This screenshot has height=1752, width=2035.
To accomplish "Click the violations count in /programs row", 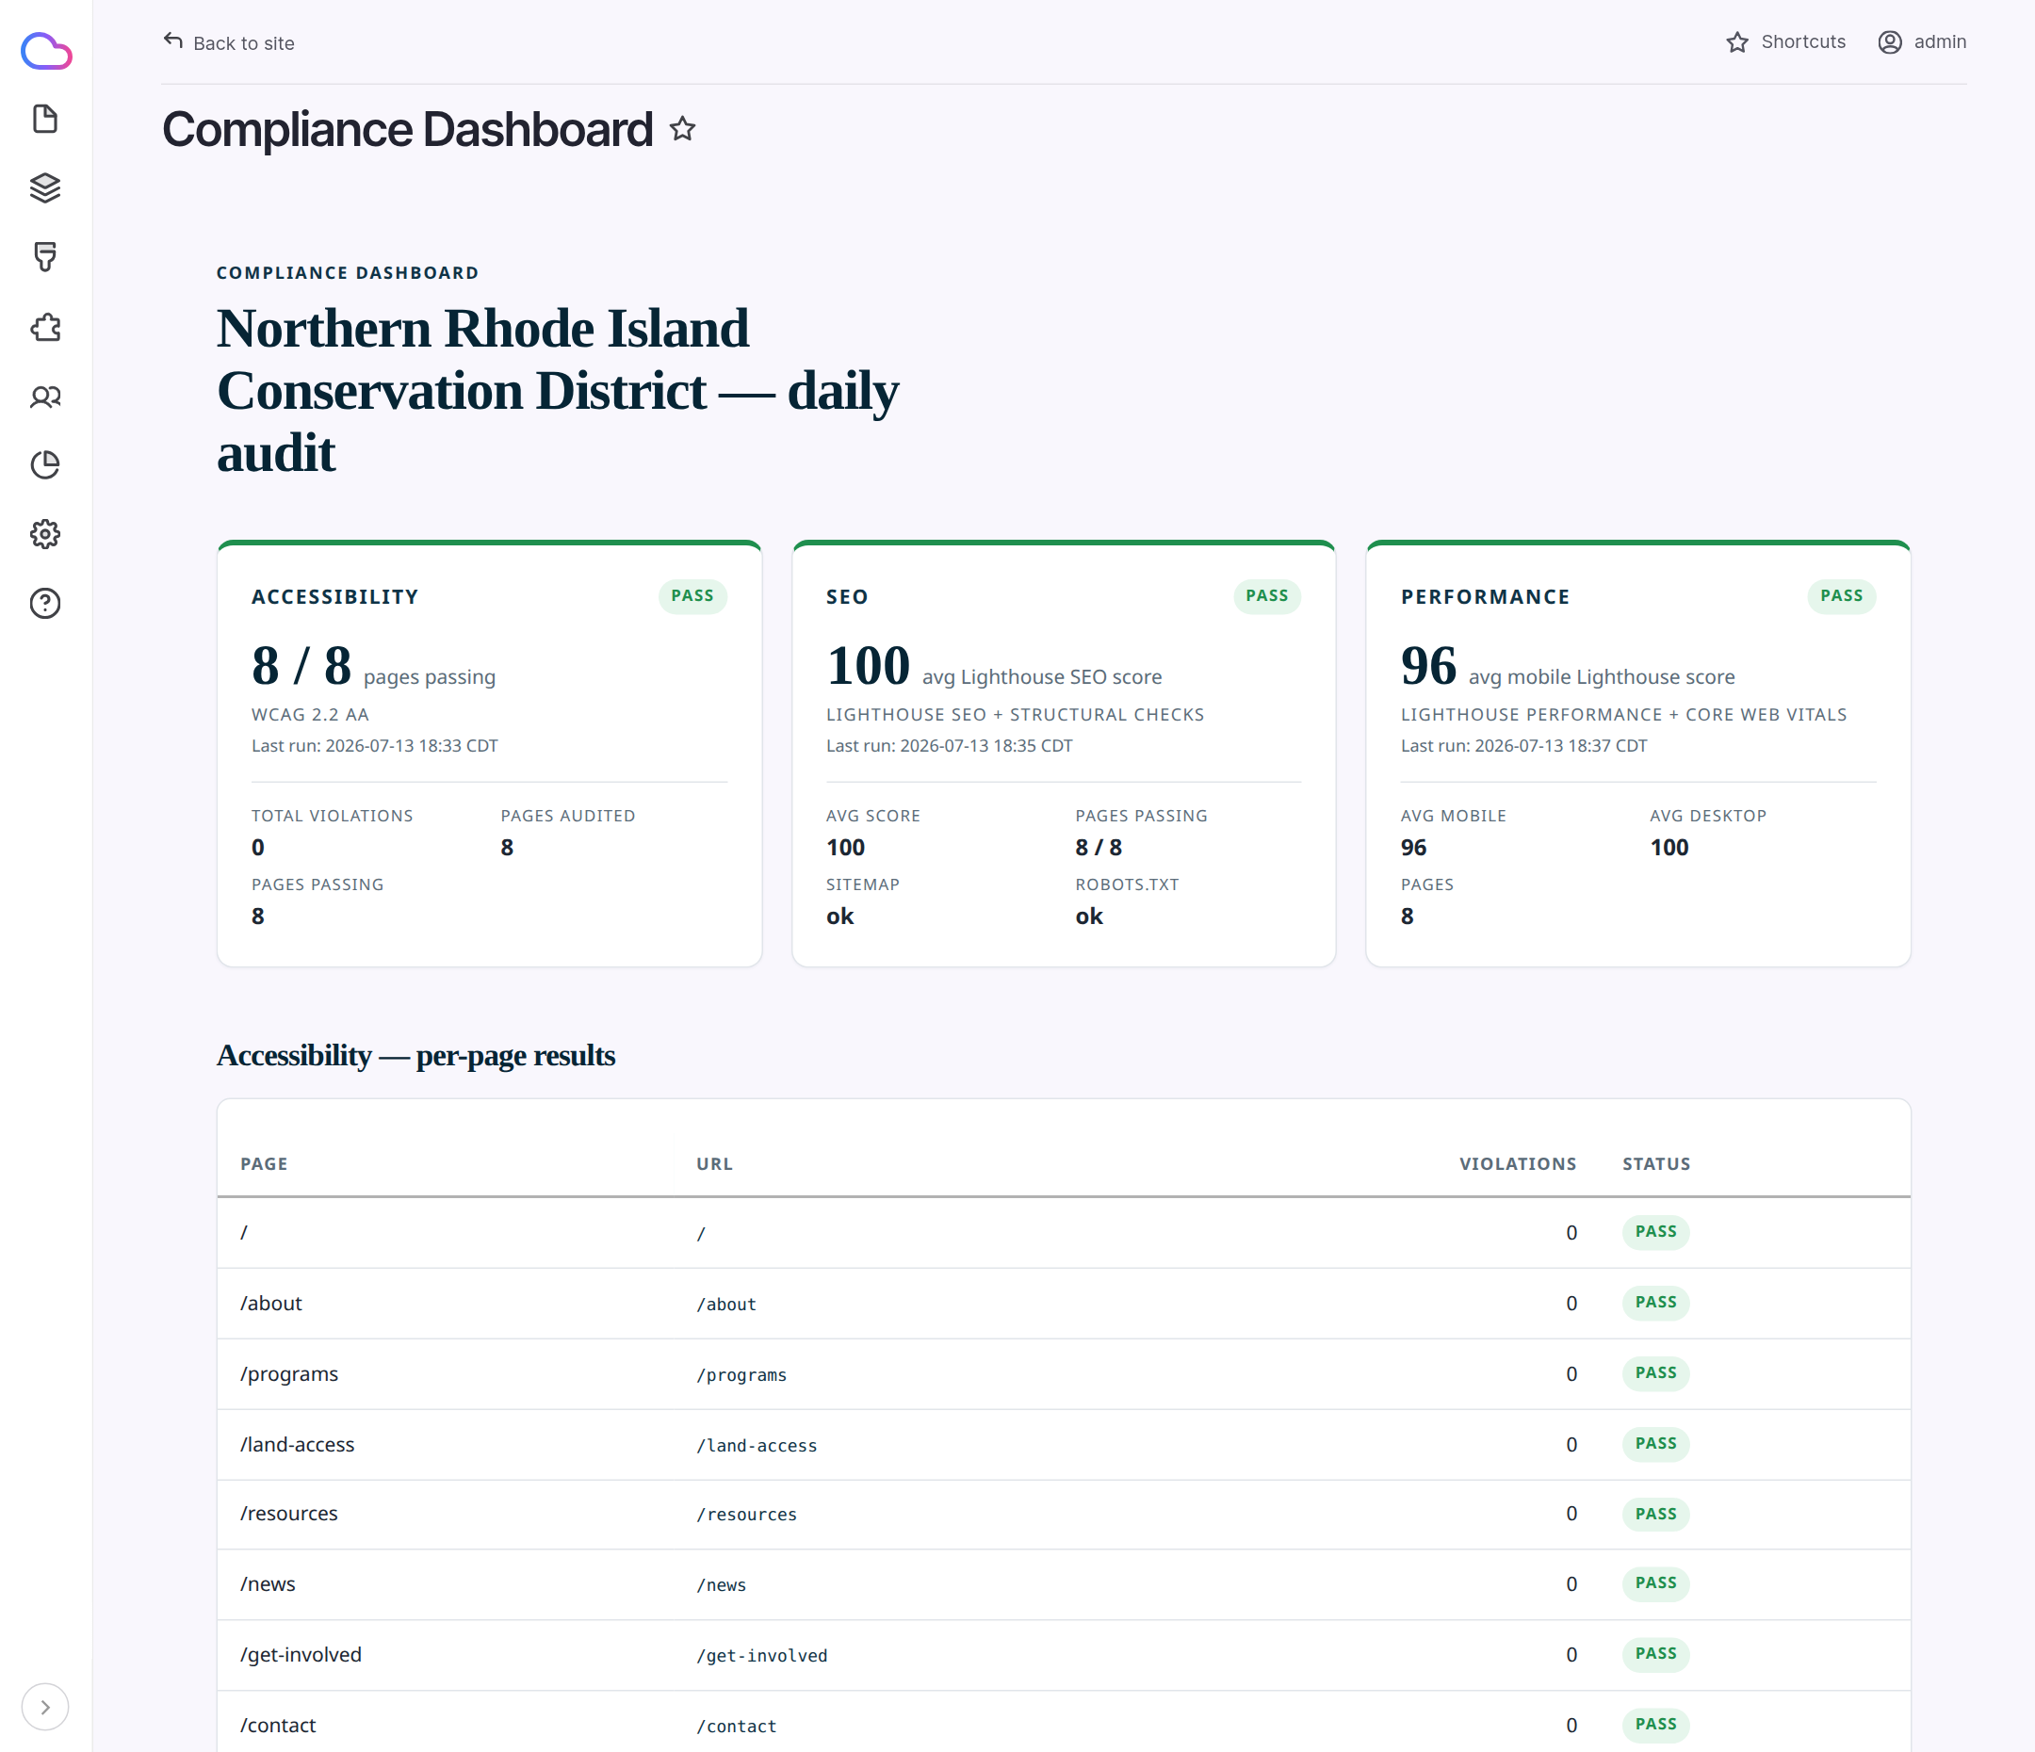I will (x=1571, y=1374).
